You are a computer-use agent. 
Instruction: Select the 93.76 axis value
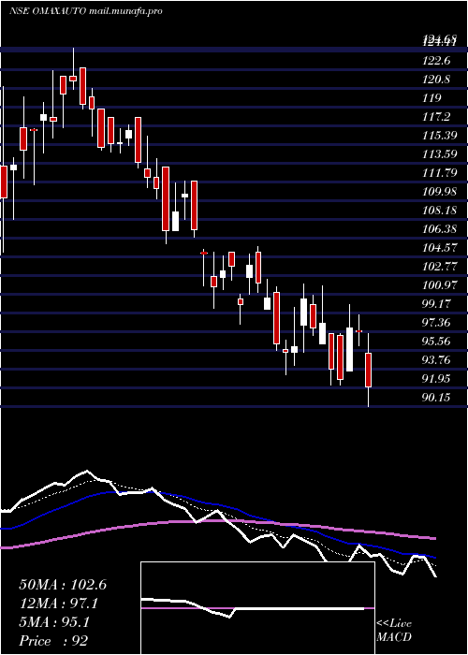point(436,359)
